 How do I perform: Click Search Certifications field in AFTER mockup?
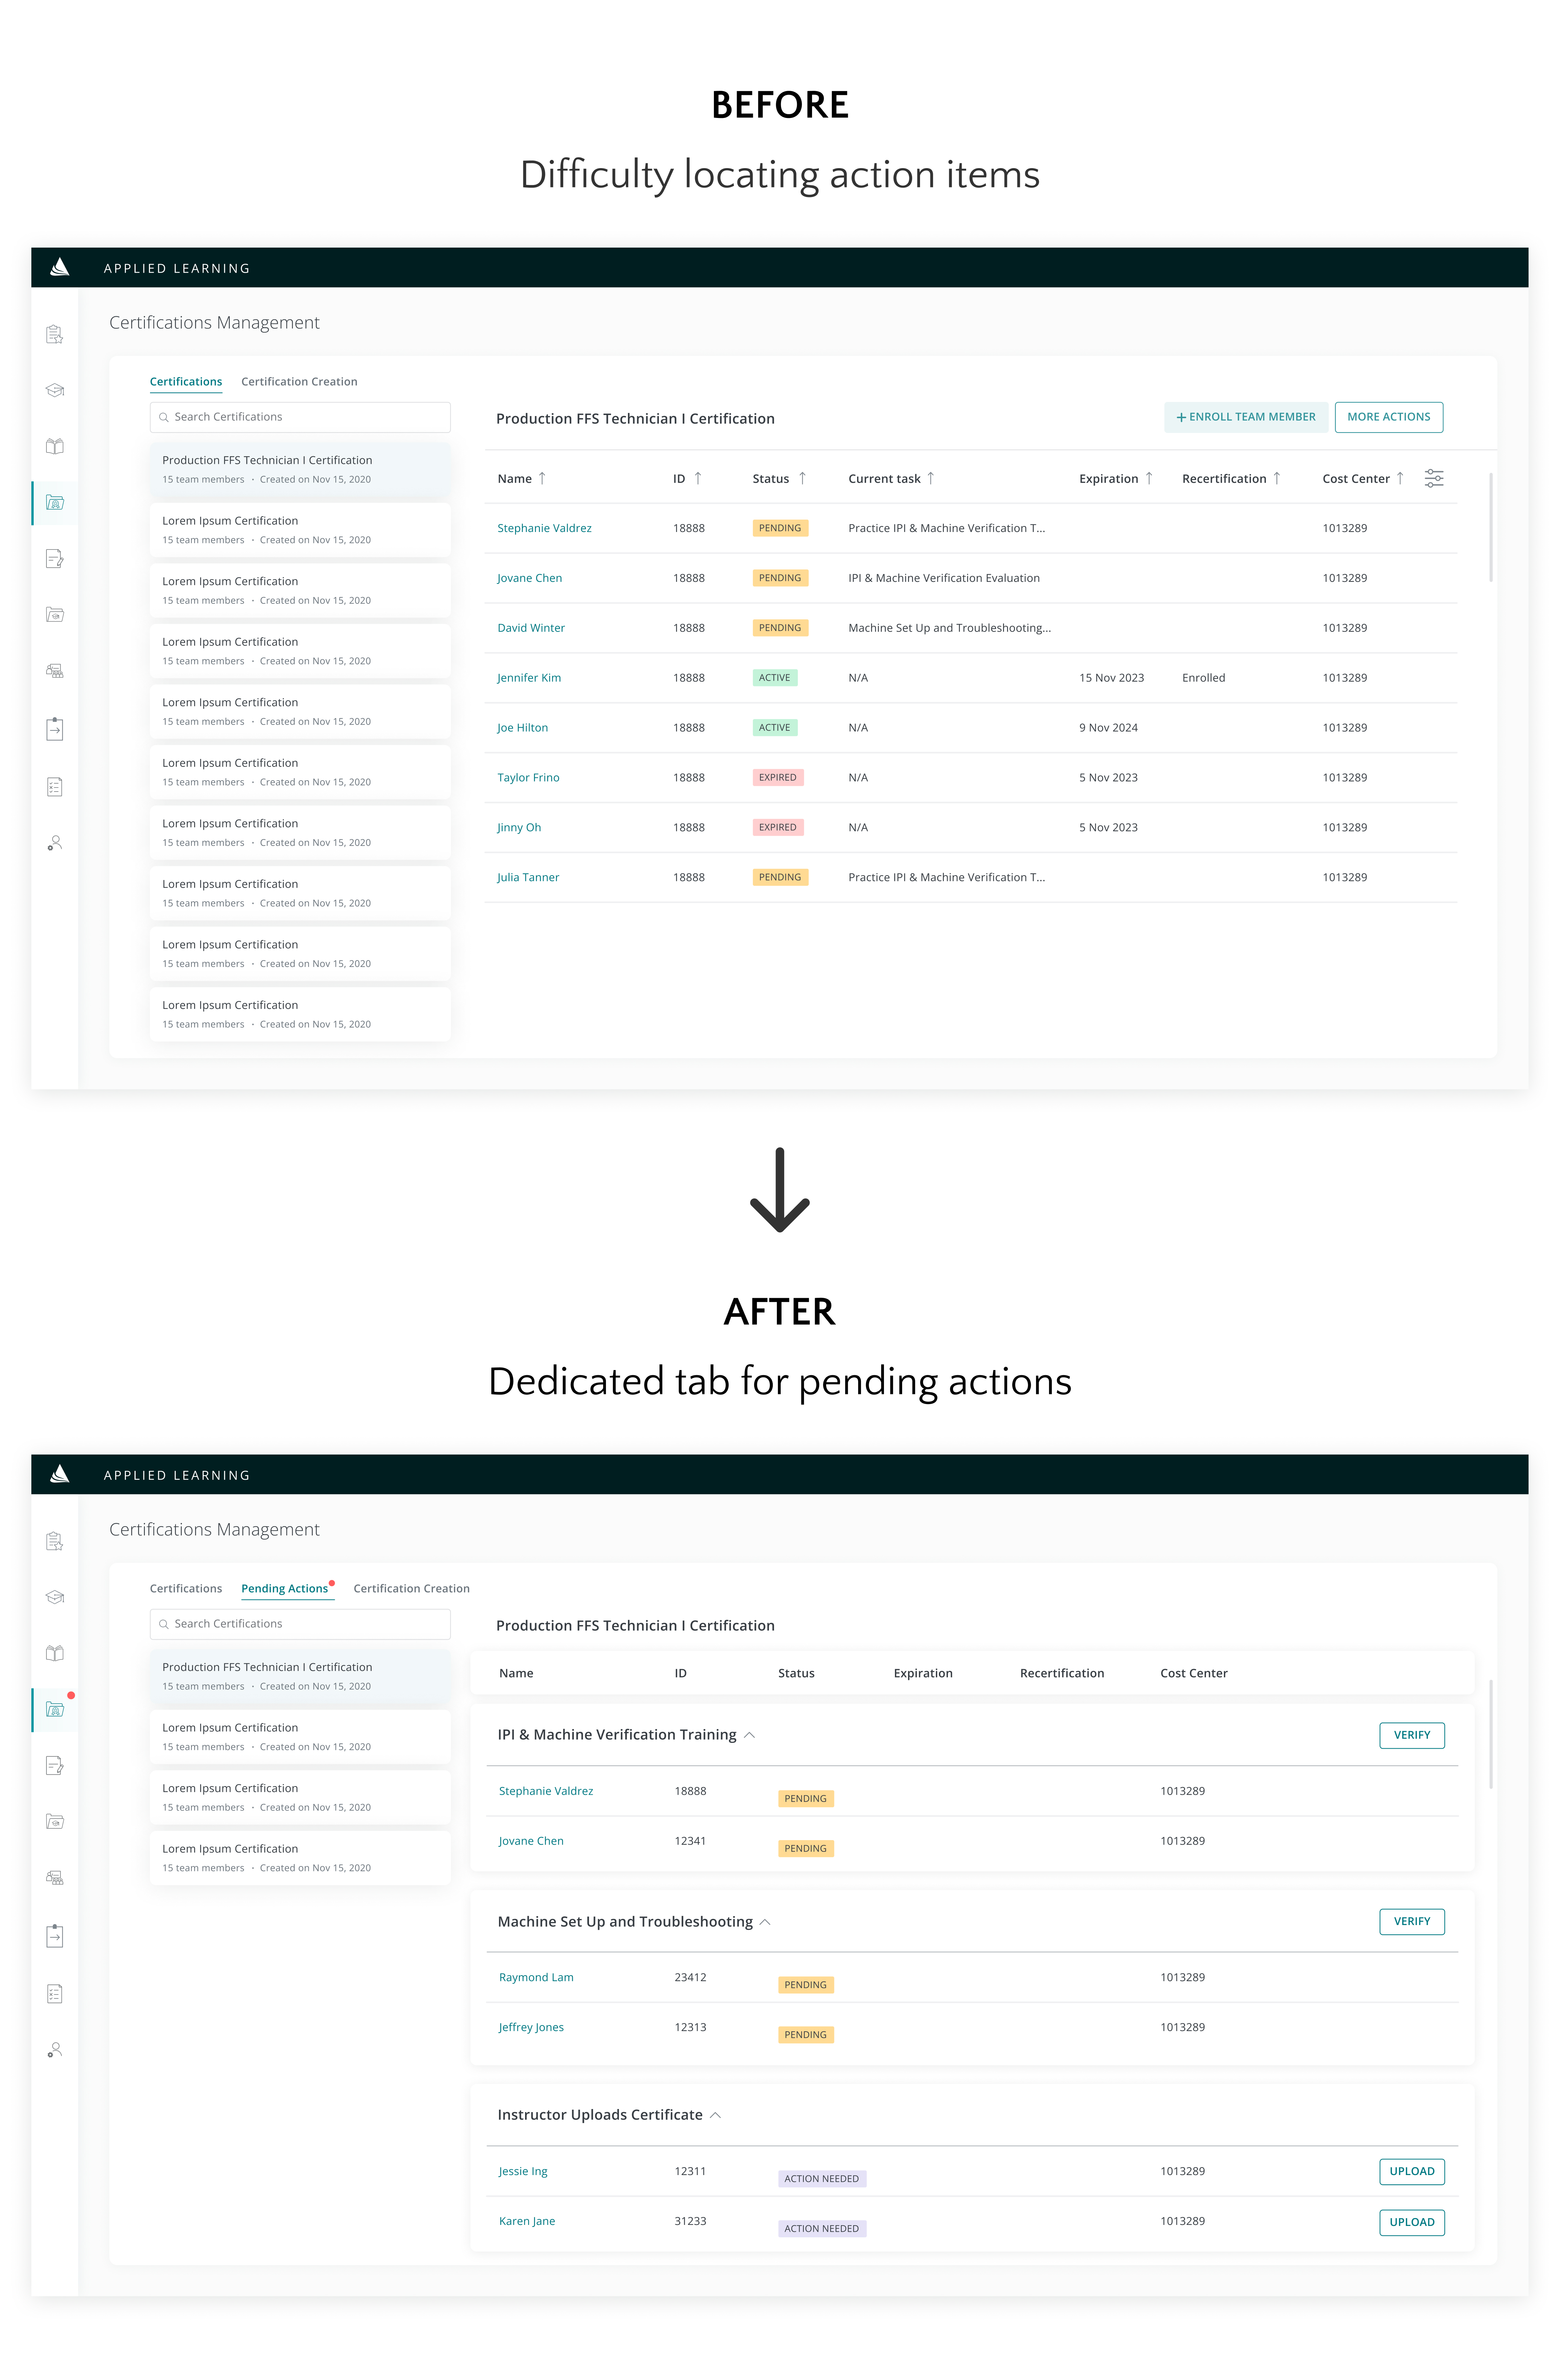(x=300, y=1624)
